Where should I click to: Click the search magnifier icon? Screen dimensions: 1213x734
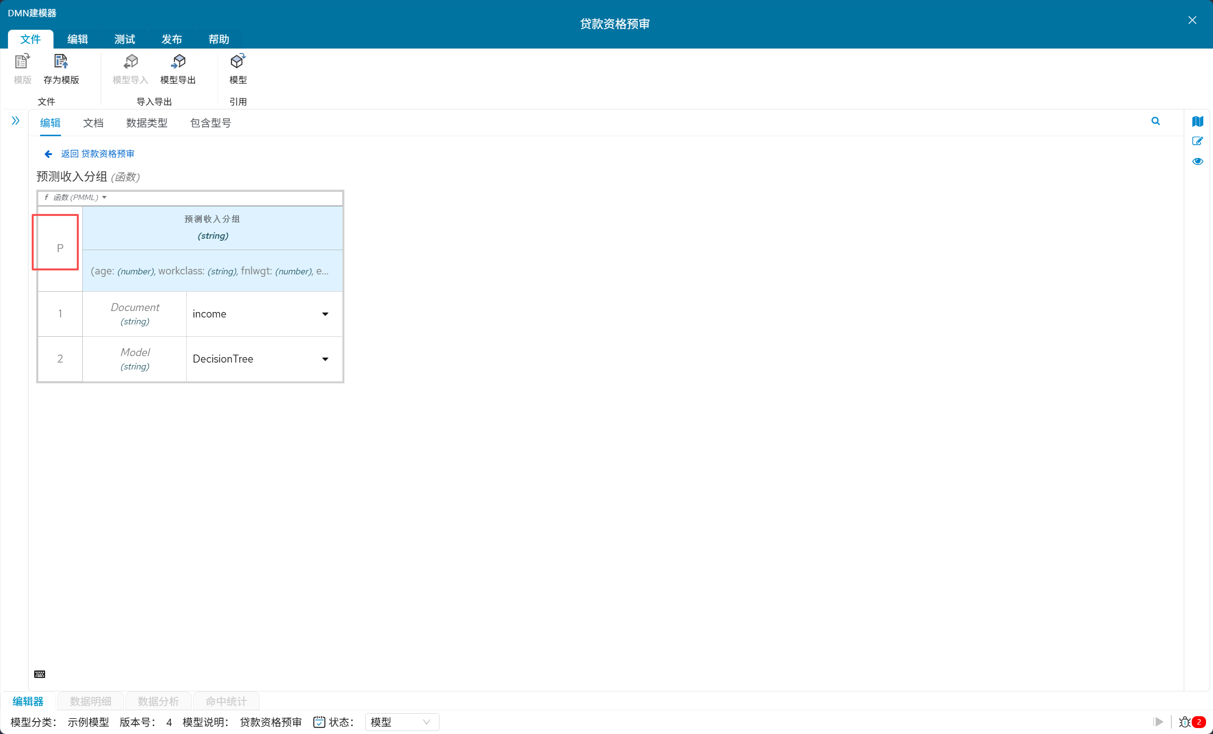pos(1156,121)
